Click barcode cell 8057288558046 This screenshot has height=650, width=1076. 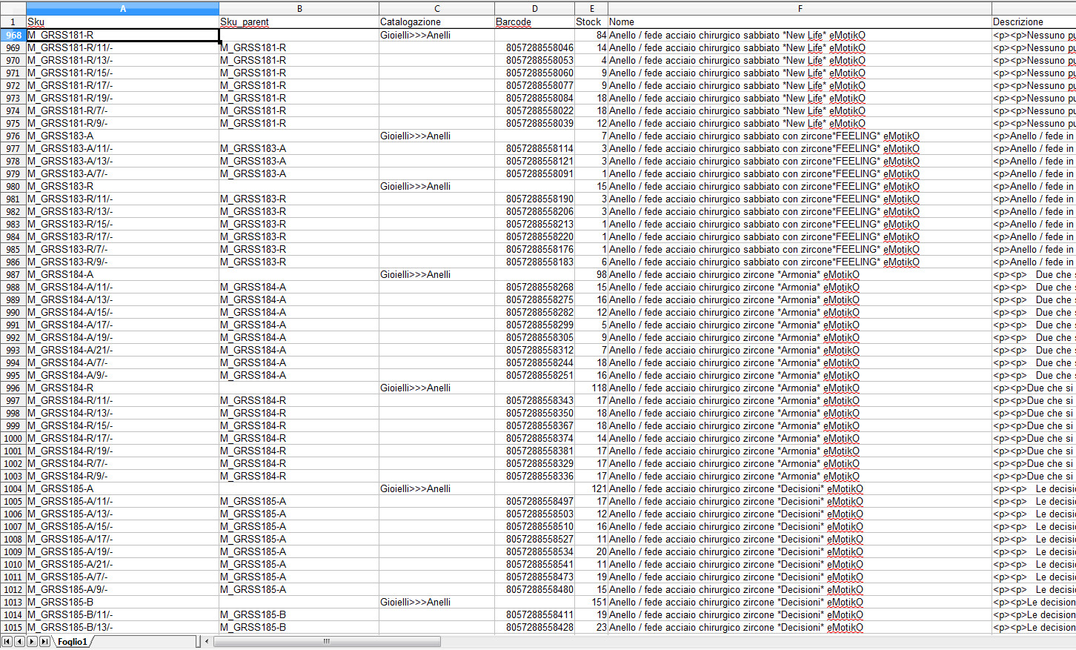click(534, 47)
